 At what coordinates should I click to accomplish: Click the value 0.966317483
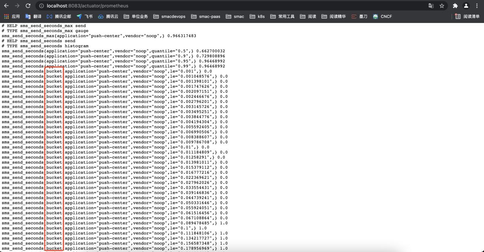tap(182, 36)
